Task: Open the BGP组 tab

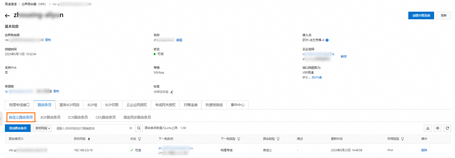Action: (92, 105)
